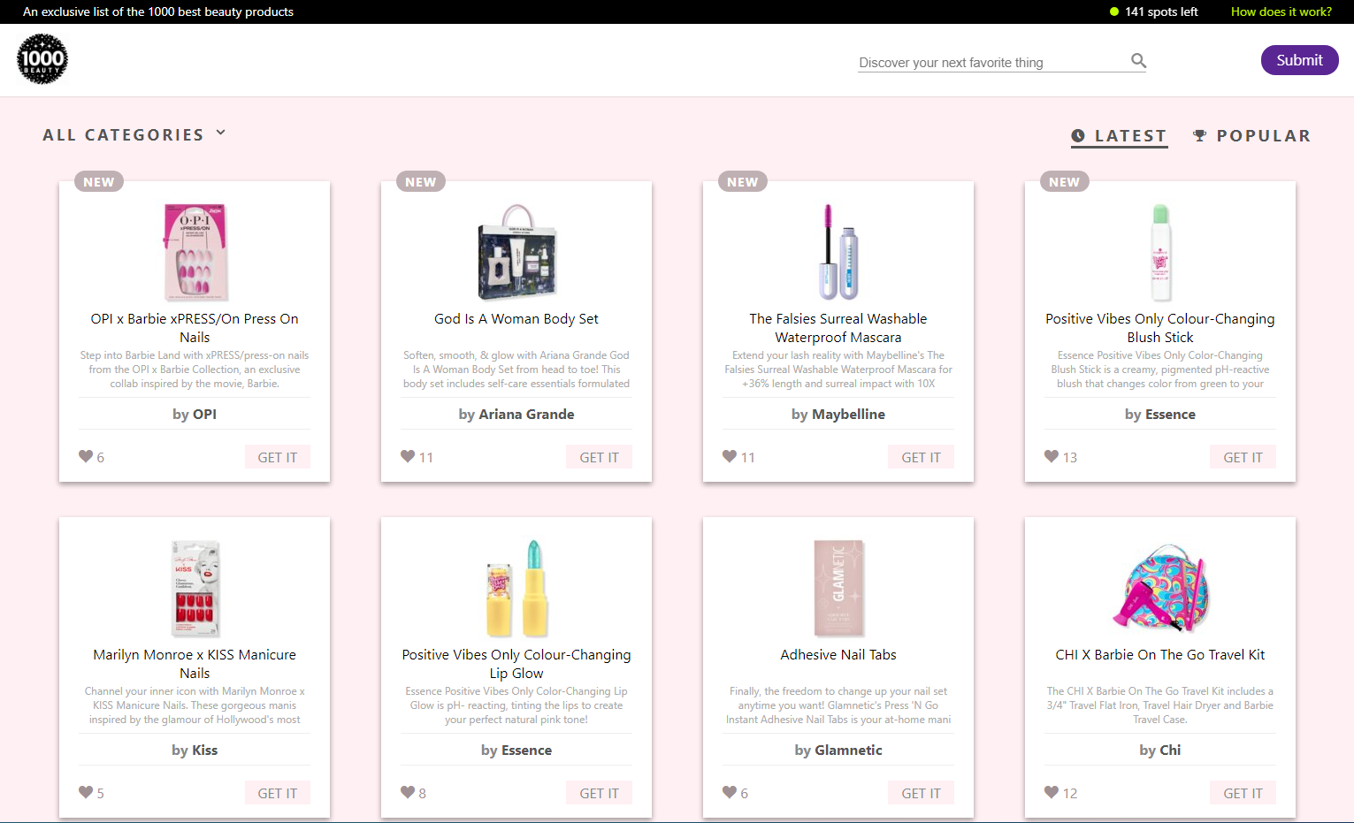
Task: Click the Submit button
Action: 1299,60
